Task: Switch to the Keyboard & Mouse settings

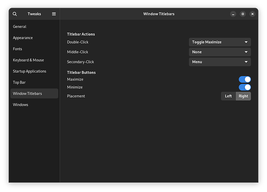Action: pos(28,60)
